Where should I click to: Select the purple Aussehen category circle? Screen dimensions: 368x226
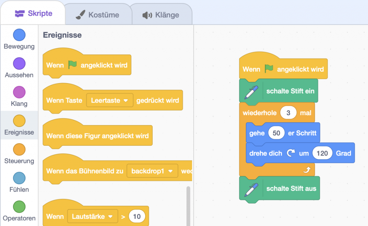pyautogui.click(x=19, y=64)
